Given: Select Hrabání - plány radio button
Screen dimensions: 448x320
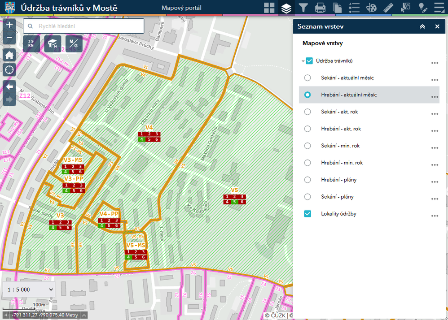Looking at the screenshot, I should click(307, 180).
